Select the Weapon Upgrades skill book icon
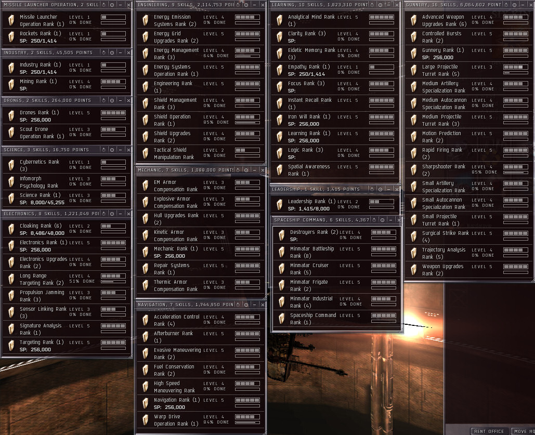The height and width of the screenshot is (435, 535). click(413, 270)
